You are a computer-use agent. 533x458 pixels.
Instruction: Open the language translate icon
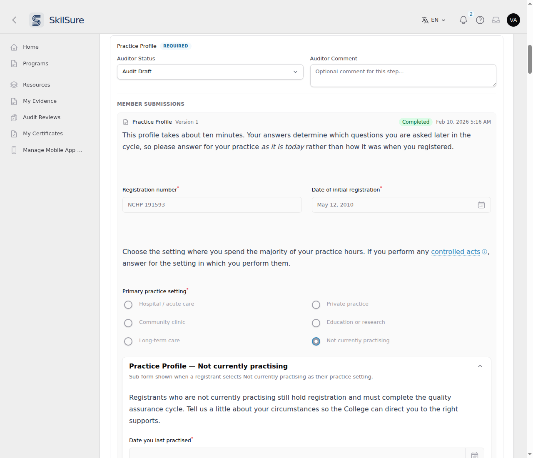pyautogui.click(x=425, y=20)
